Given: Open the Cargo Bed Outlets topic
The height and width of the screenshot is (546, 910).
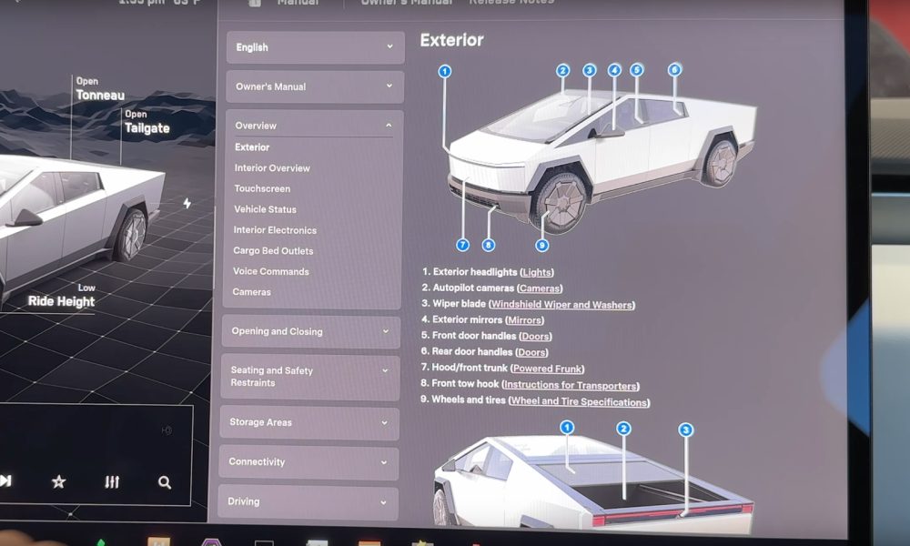Looking at the screenshot, I should point(273,250).
